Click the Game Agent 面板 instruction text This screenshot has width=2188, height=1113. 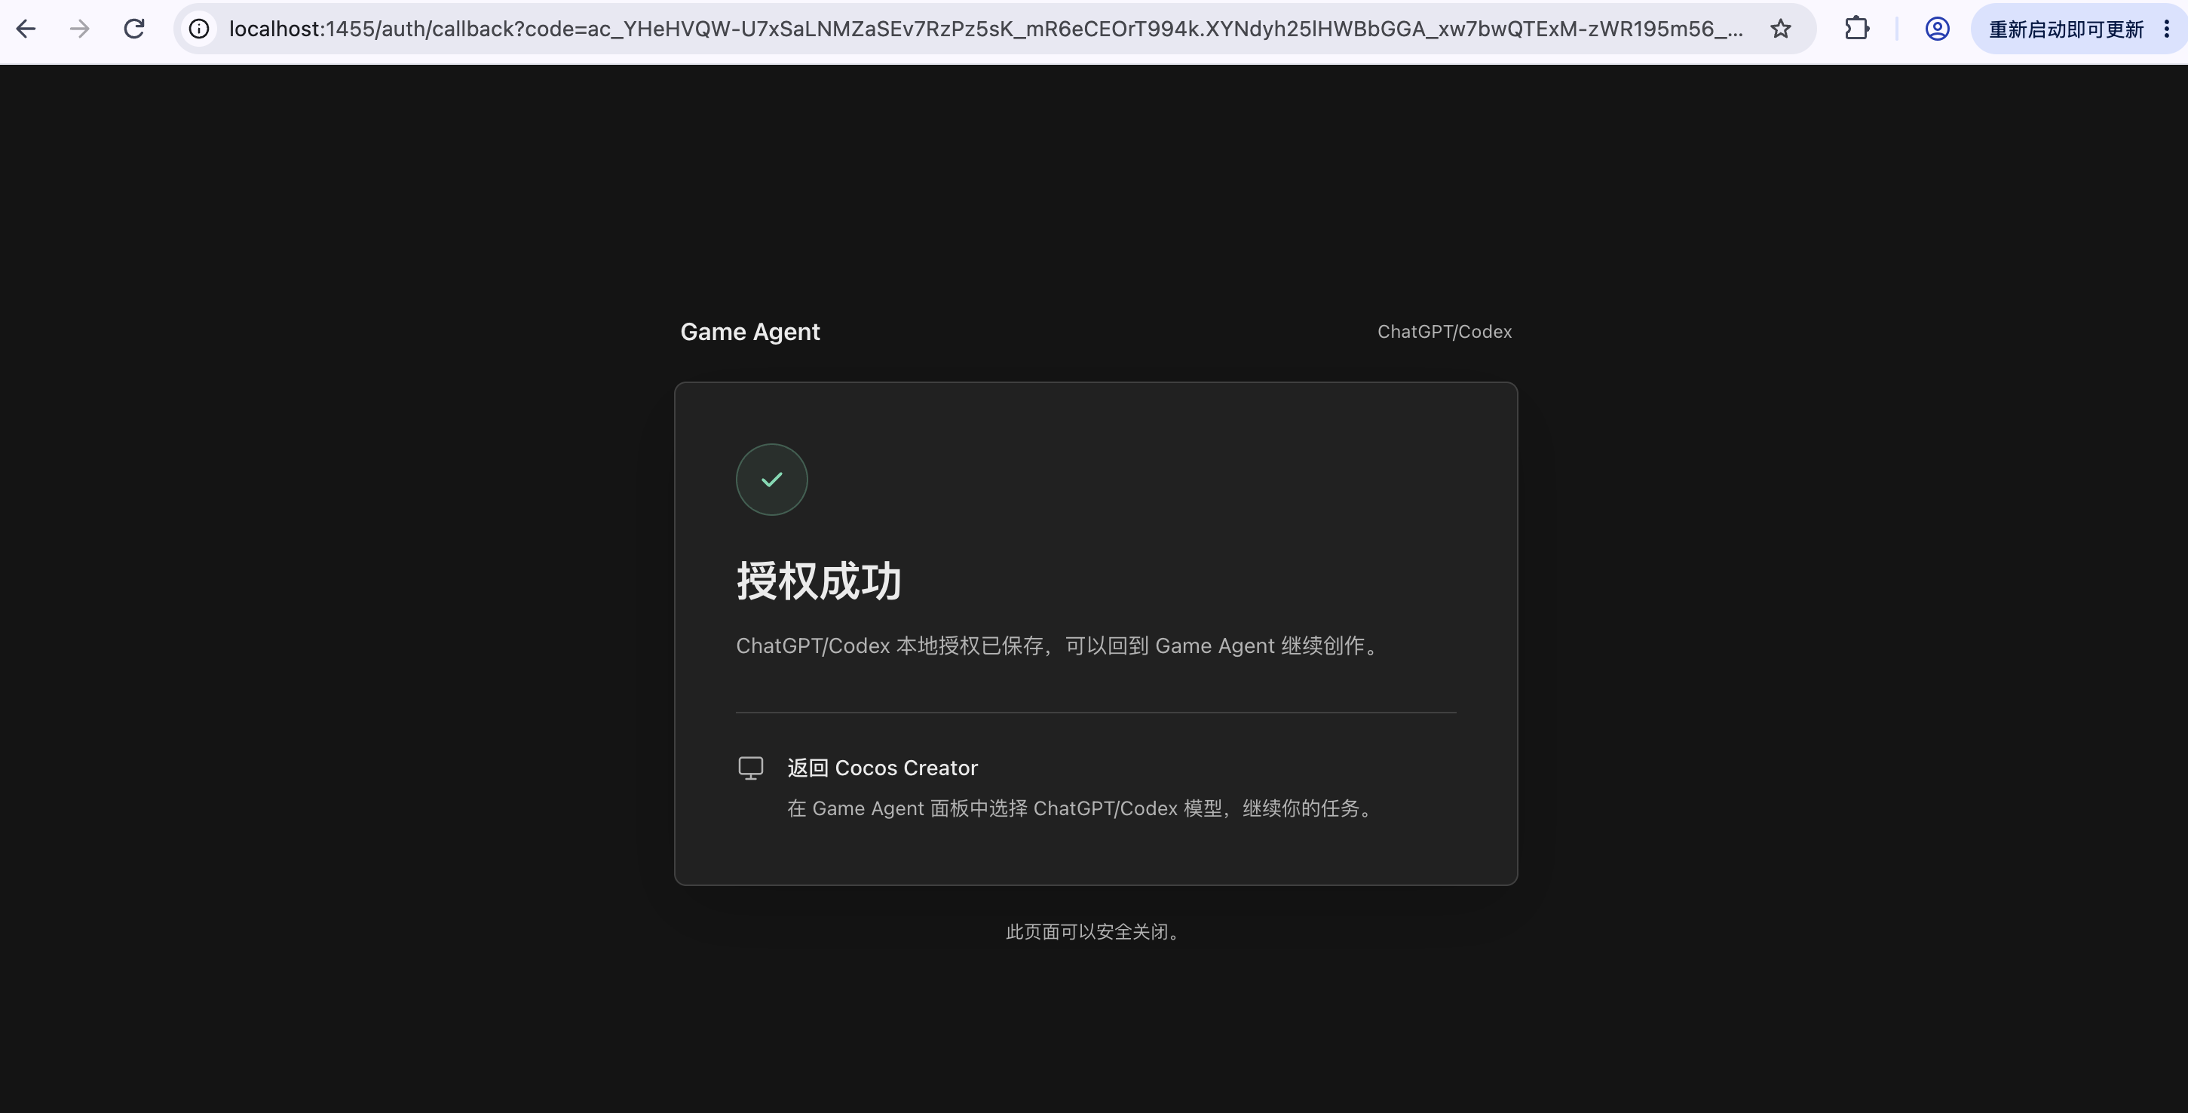click(x=1081, y=808)
